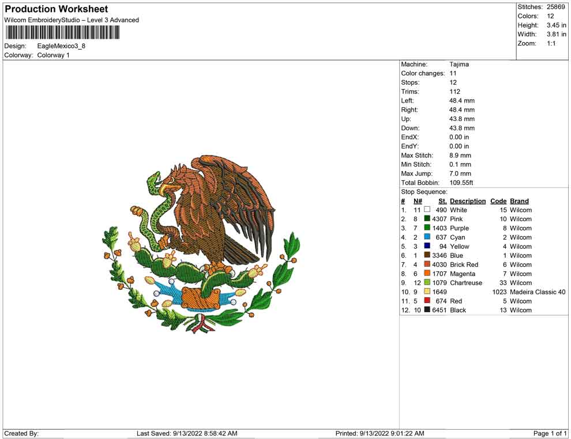Image resolution: width=571 pixels, height=439 pixels.
Task: Click the "Description" column header
Action: (x=468, y=201)
